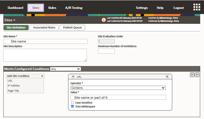The height and width of the screenshot is (119, 204).
Task: Enable the Case Sensitive checkbox
Action: point(73,102)
